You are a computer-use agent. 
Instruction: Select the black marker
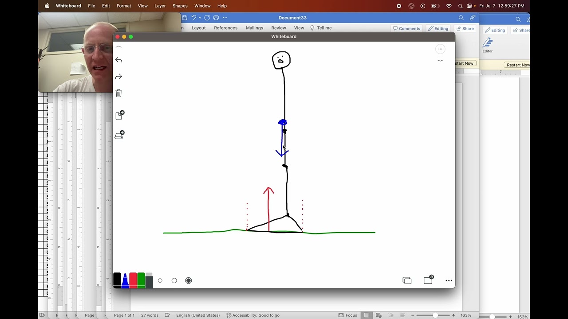click(x=117, y=280)
